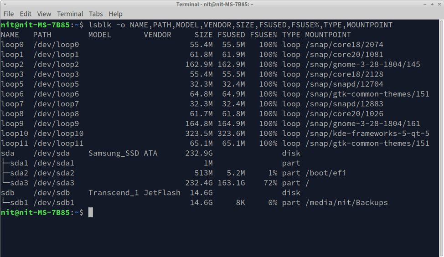Click /snap/core18/2128 mountpoint
The height and width of the screenshot is (257, 444).
[344, 74]
